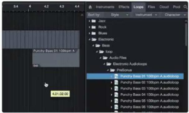Select Punchy Bass 02 100bpm A.audioloop
This screenshot has width=189, height=113.
point(149,82)
